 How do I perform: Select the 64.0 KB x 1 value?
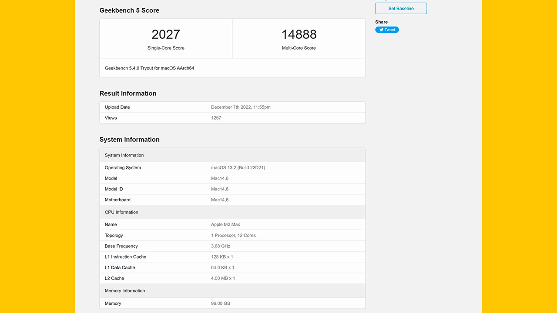[223, 267]
